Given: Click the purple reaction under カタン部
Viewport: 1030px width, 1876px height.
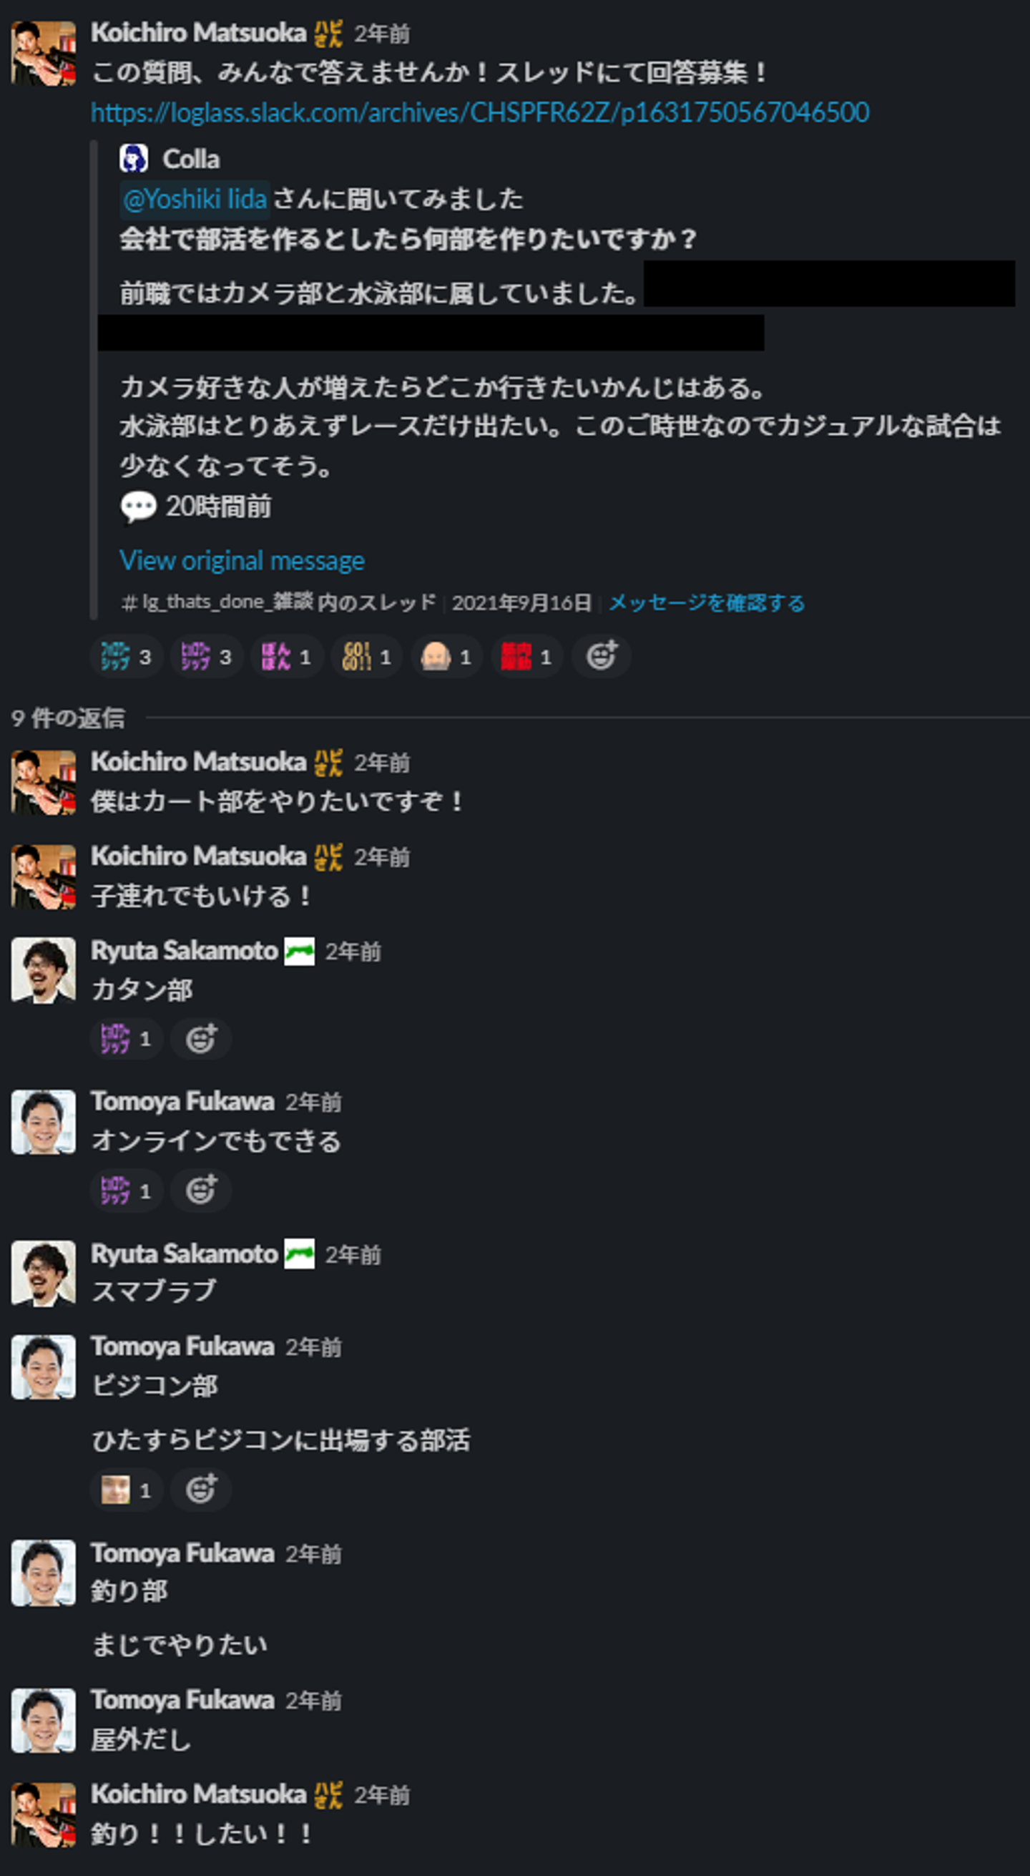Looking at the screenshot, I should pyautogui.click(x=126, y=1038).
